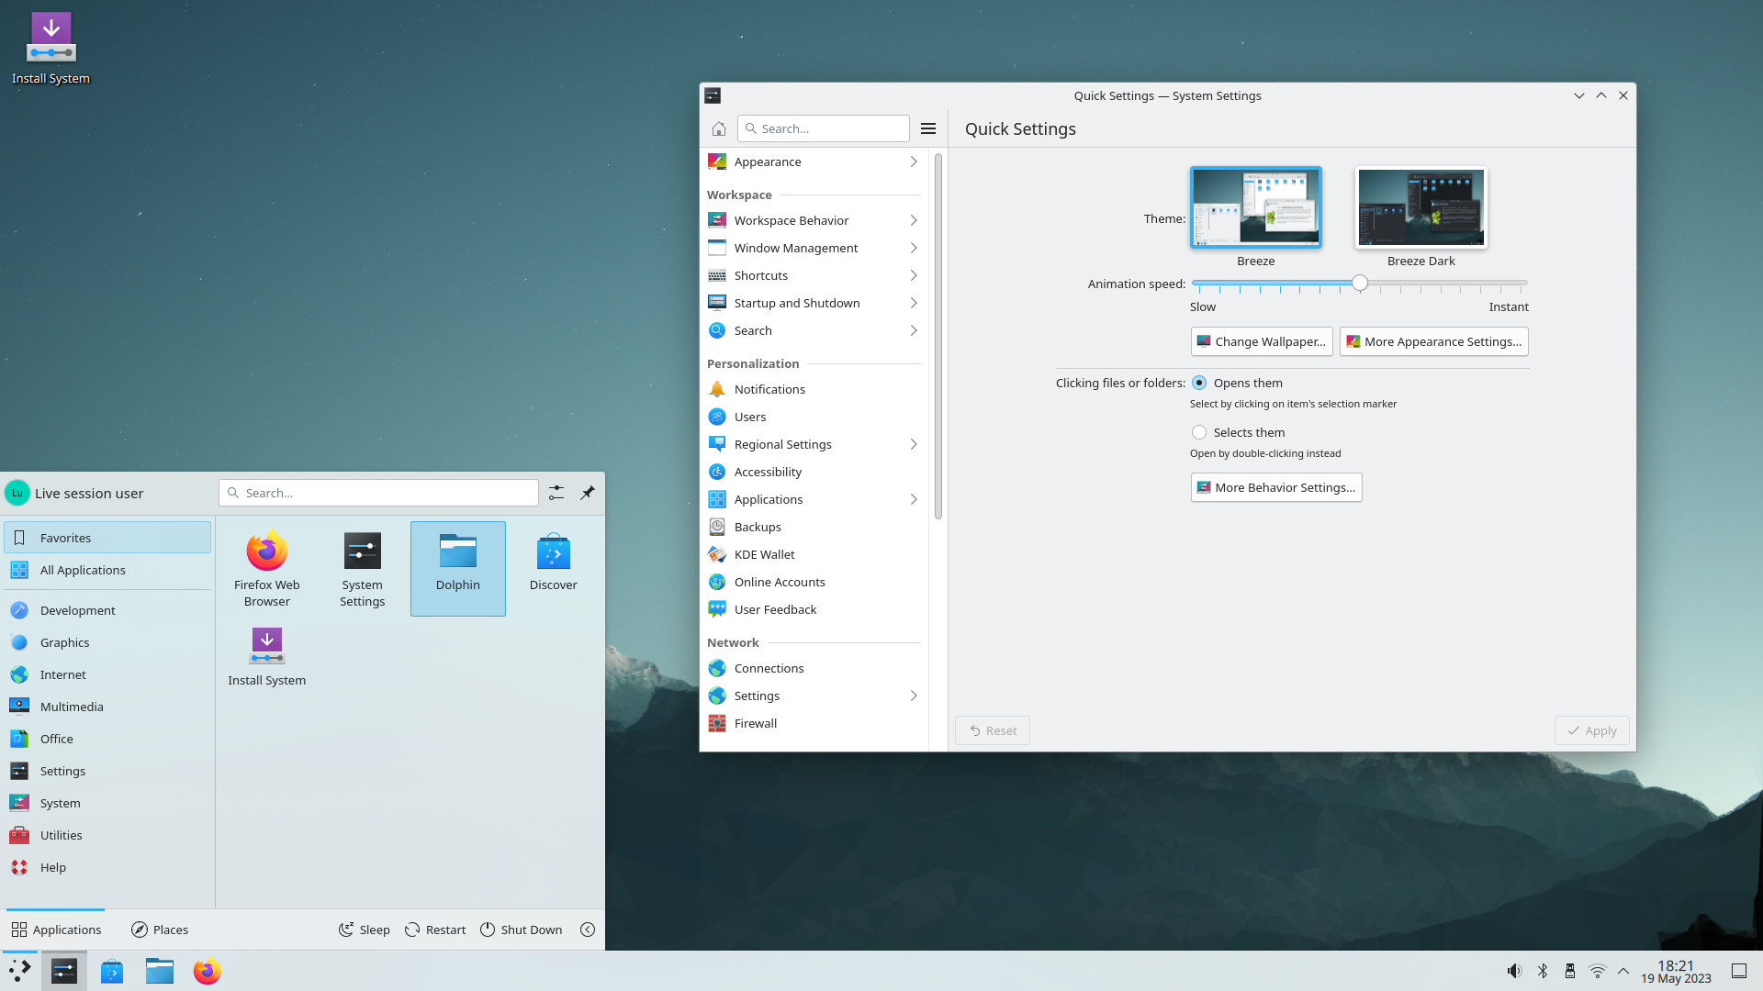Open the application launcher from the taskbar
This screenshot has width=1763, height=991.
click(19, 971)
